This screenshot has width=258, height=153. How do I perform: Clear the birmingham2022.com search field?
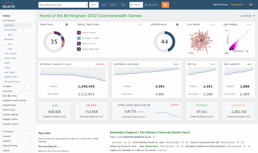pyautogui.click(x=86, y=5)
